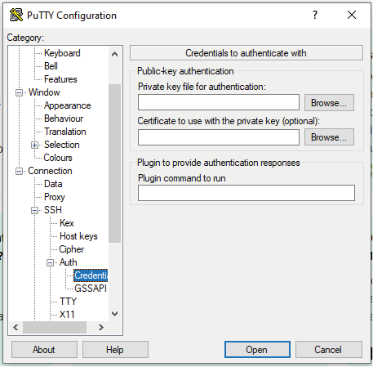Click the plugin command input field
The width and height of the screenshot is (373, 367).
(246, 193)
